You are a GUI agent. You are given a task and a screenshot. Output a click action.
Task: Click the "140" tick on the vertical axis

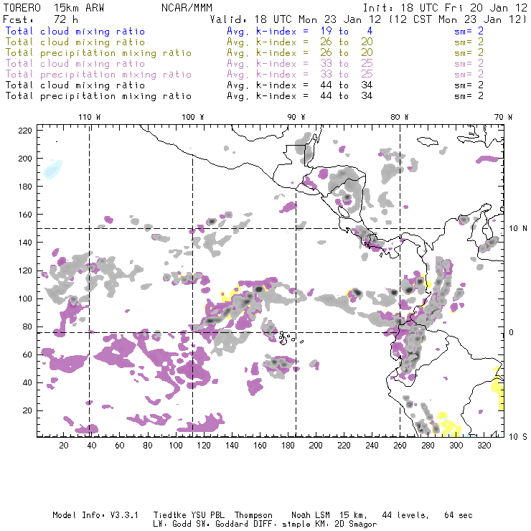tap(25, 243)
